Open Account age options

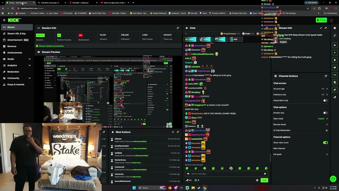pos(300,89)
